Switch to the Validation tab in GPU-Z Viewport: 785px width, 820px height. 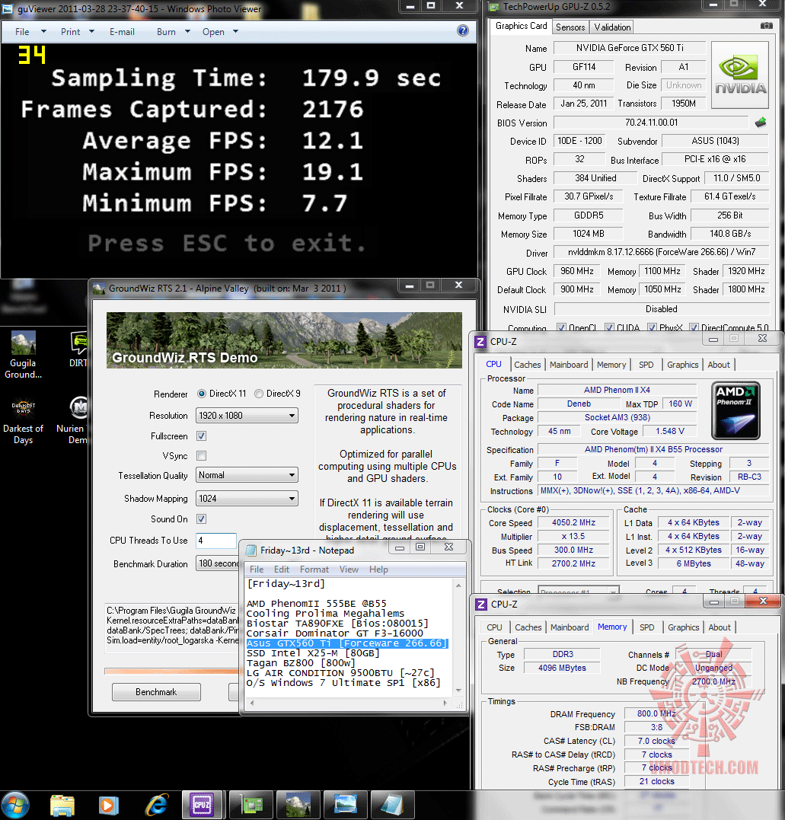click(x=612, y=27)
